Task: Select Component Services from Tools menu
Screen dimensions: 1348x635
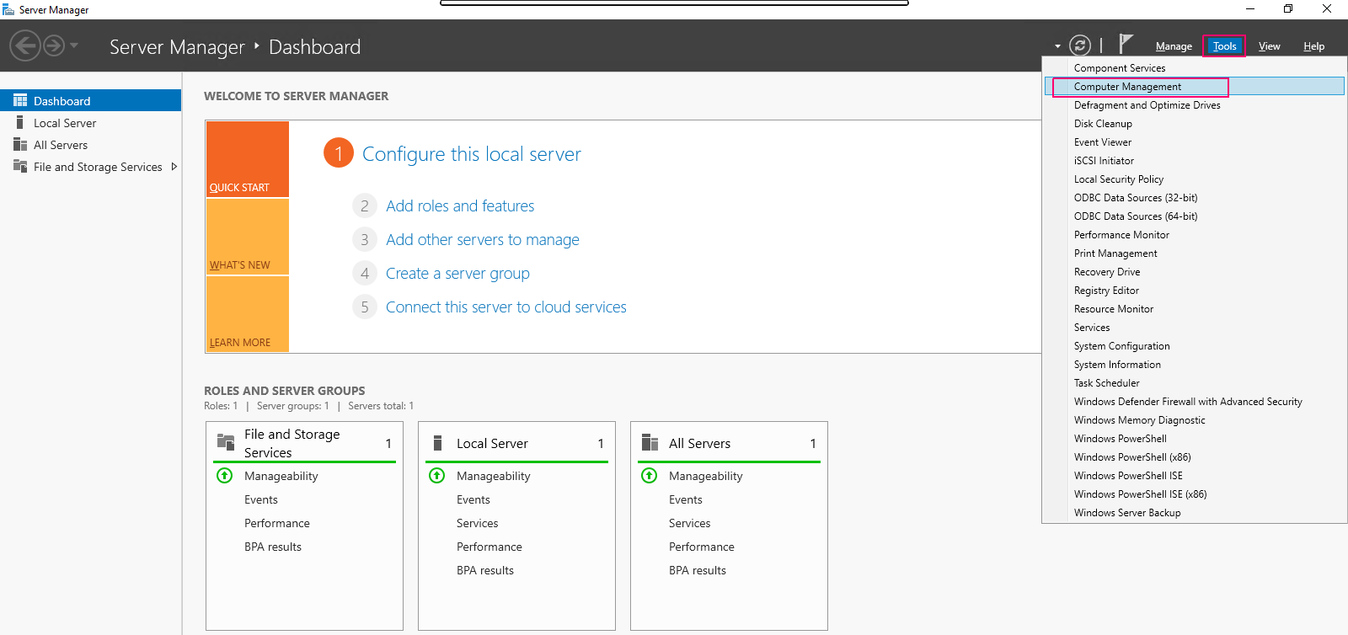Action: [1194, 68]
